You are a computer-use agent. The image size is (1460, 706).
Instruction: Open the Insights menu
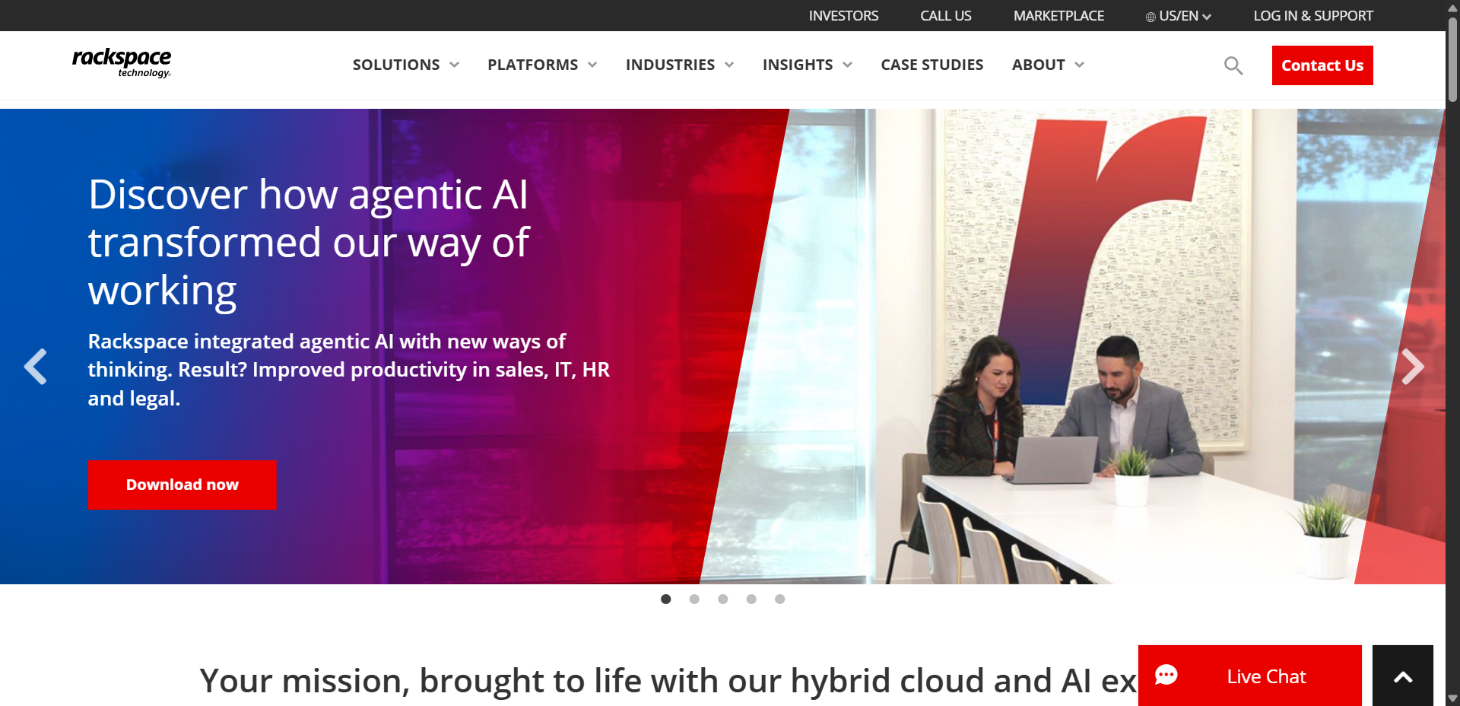[807, 65]
